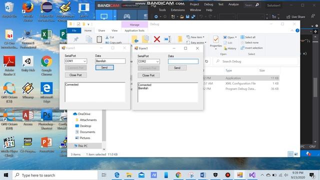The image size is (320, 180).
Task: Click Send button in the COM2 form
Action: click(177, 68)
